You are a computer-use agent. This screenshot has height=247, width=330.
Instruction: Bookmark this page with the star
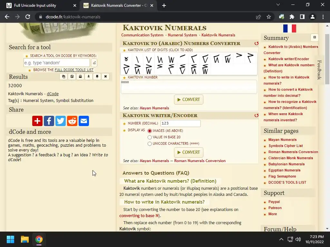pos(269,17)
